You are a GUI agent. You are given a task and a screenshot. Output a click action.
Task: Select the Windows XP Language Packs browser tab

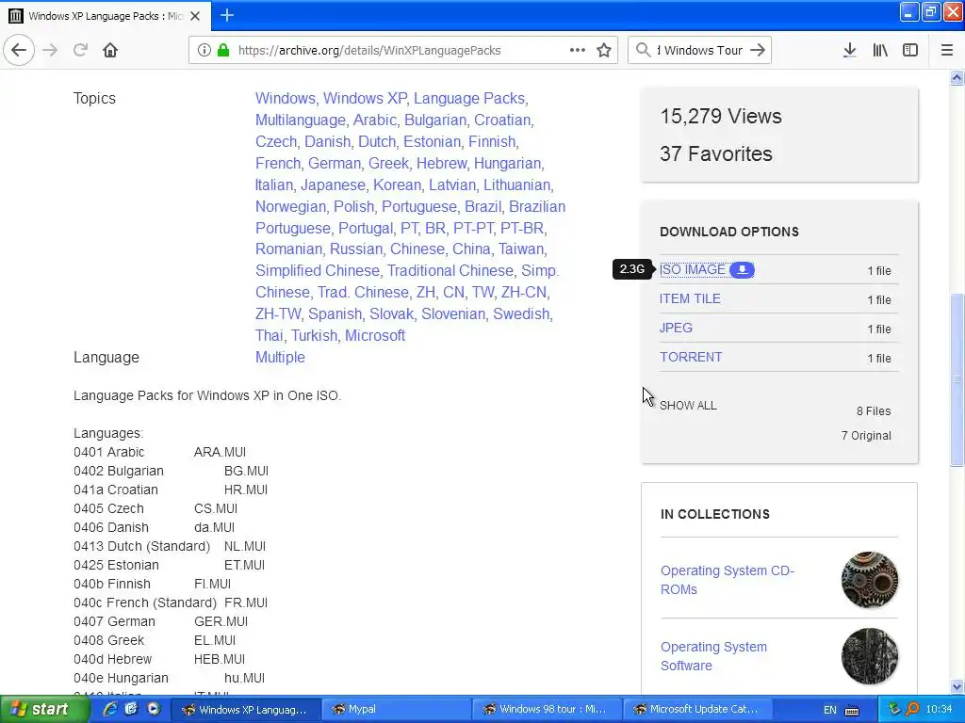point(106,16)
